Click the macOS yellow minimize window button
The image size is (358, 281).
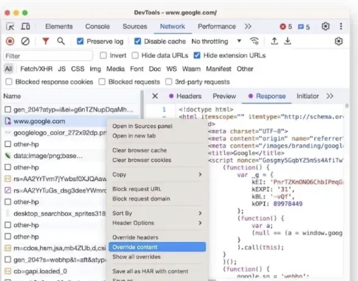tap(16, 13)
